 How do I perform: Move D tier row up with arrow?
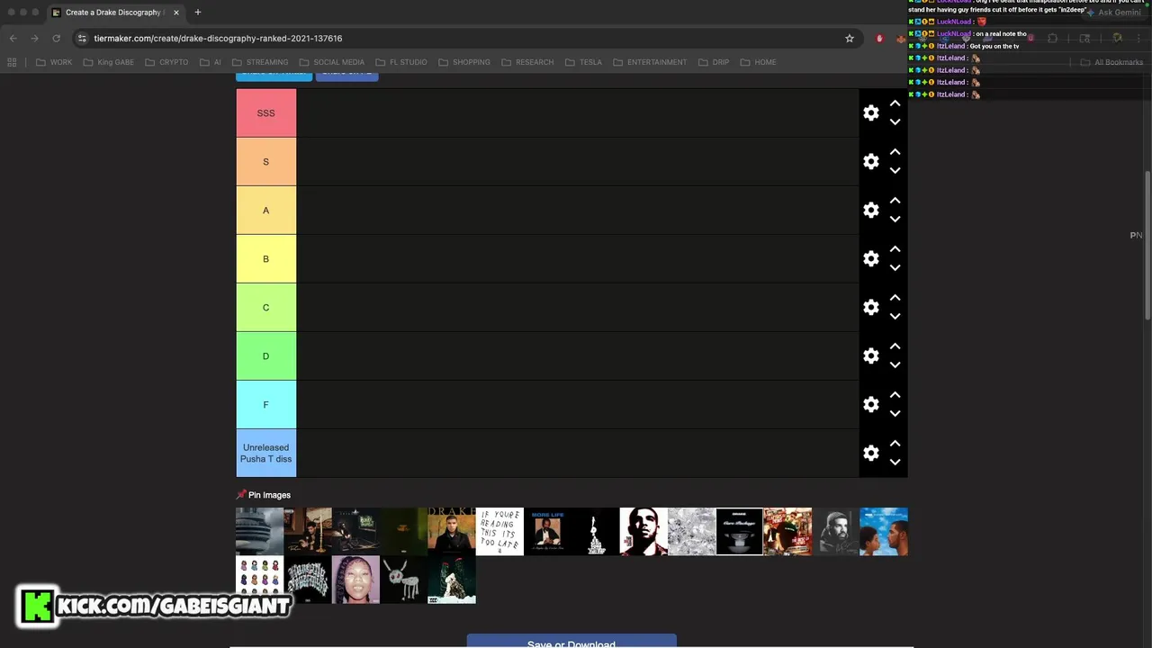pyautogui.click(x=895, y=346)
